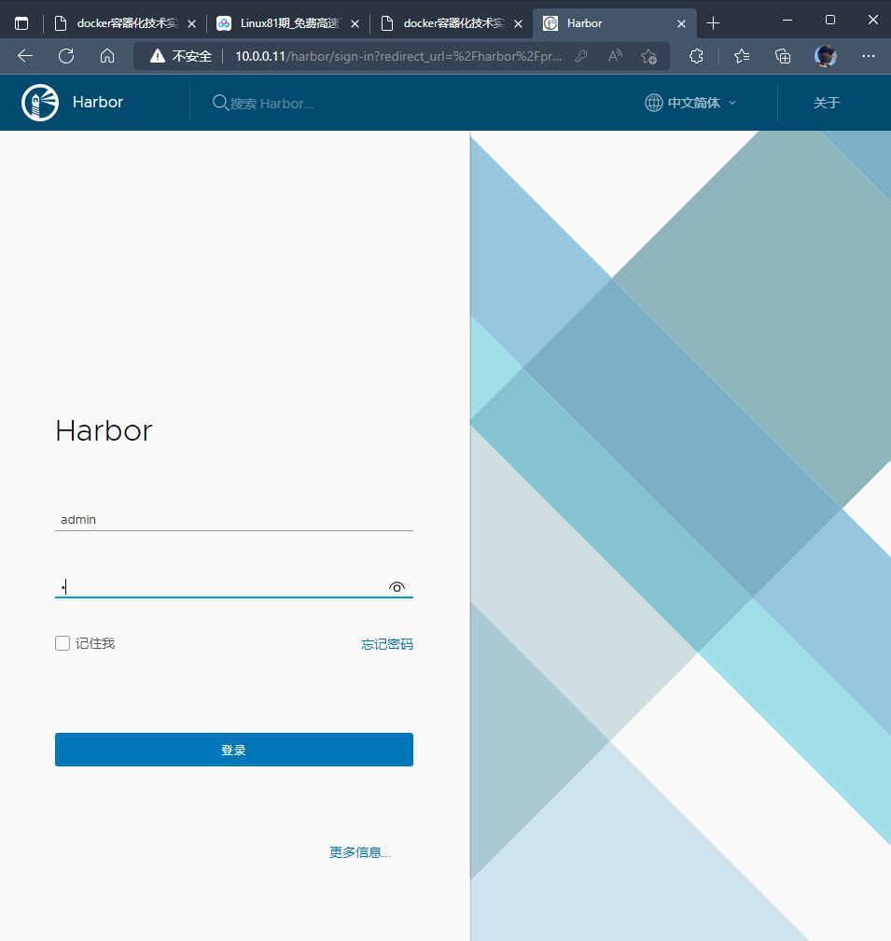The height and width of the screenshot is (941, 891).
Task: Go back with the browser back arrow
Action: 25,56
